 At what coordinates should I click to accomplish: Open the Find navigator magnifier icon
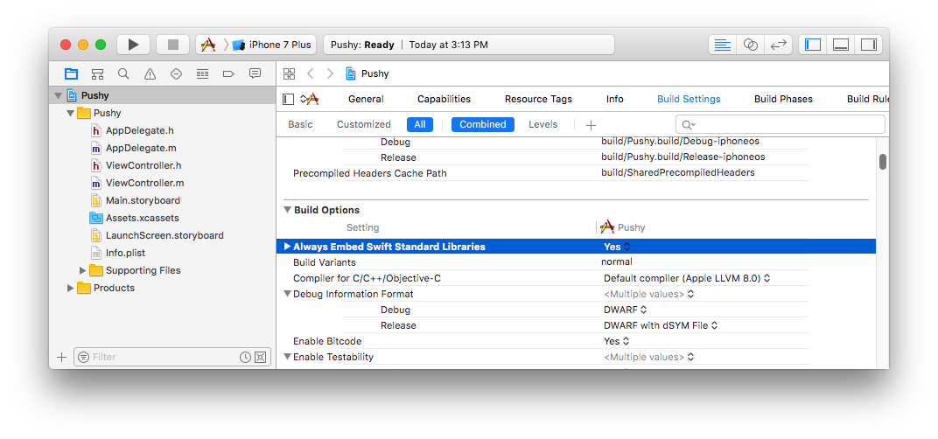pos(123,74)
